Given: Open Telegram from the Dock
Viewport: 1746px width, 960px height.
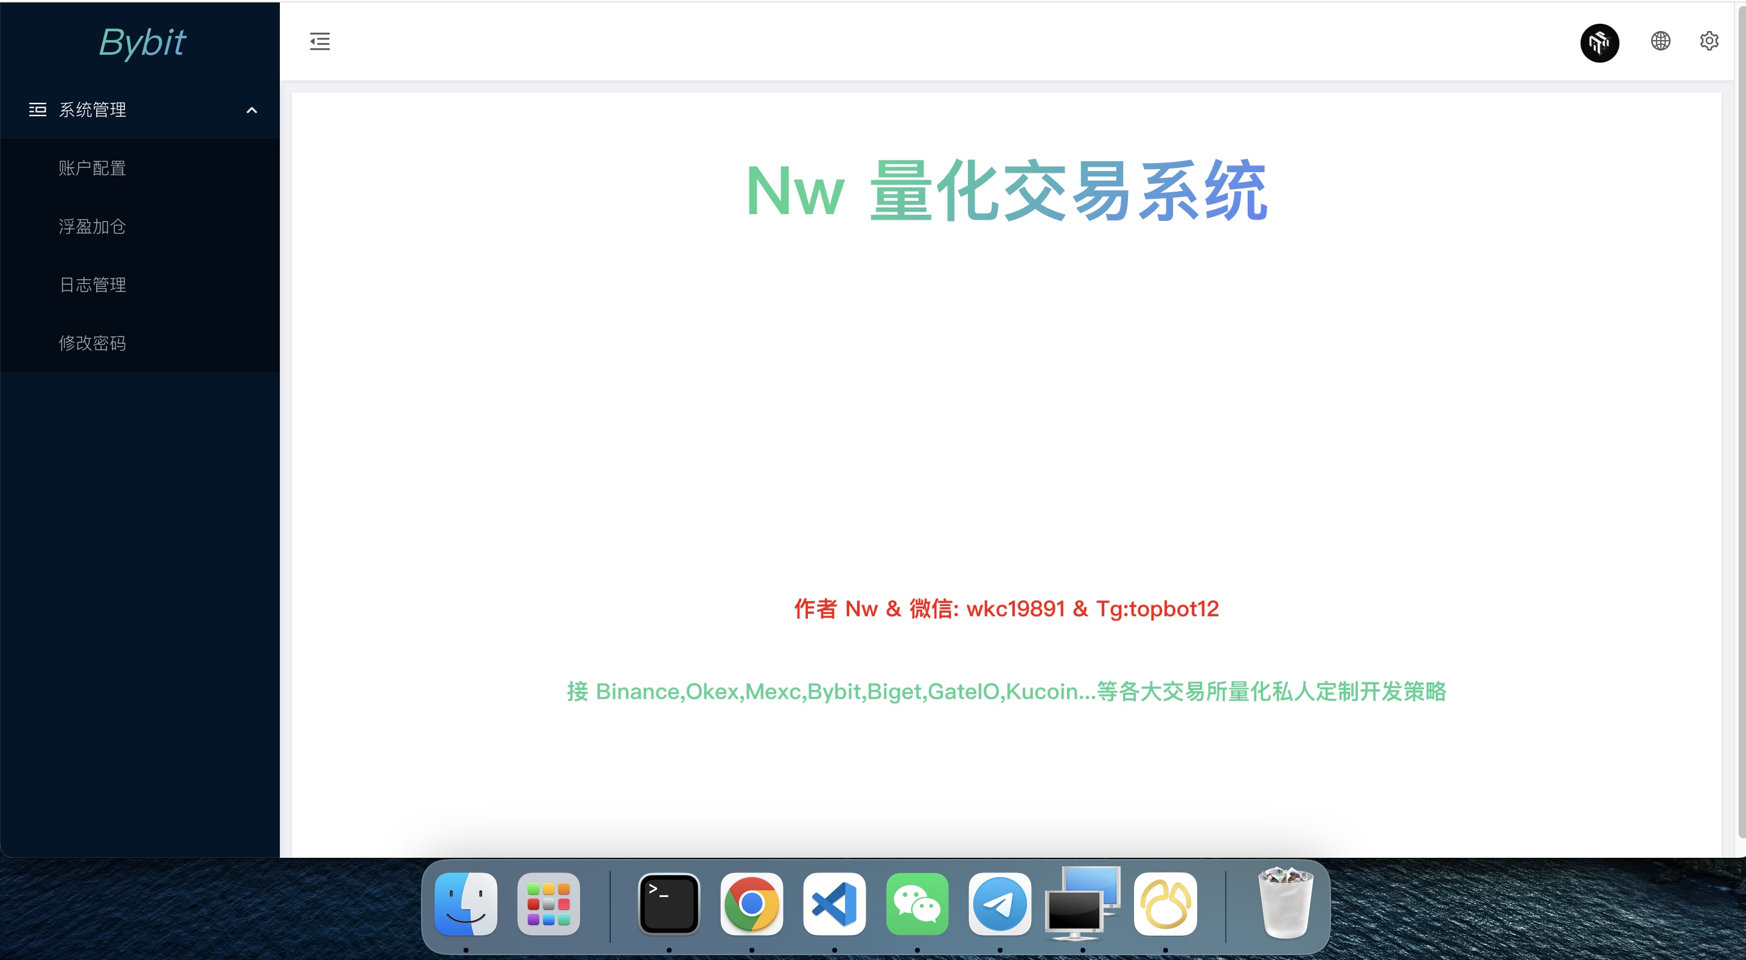Looking at the screenshot, I should pos(1000,905).
